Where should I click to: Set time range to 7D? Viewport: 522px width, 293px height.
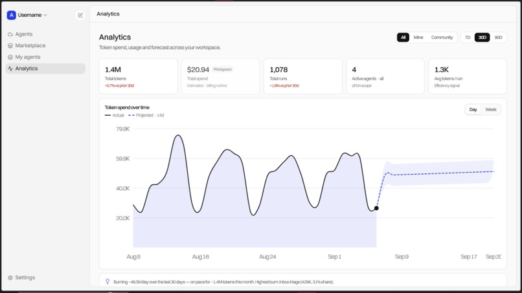tap(468, 38)
